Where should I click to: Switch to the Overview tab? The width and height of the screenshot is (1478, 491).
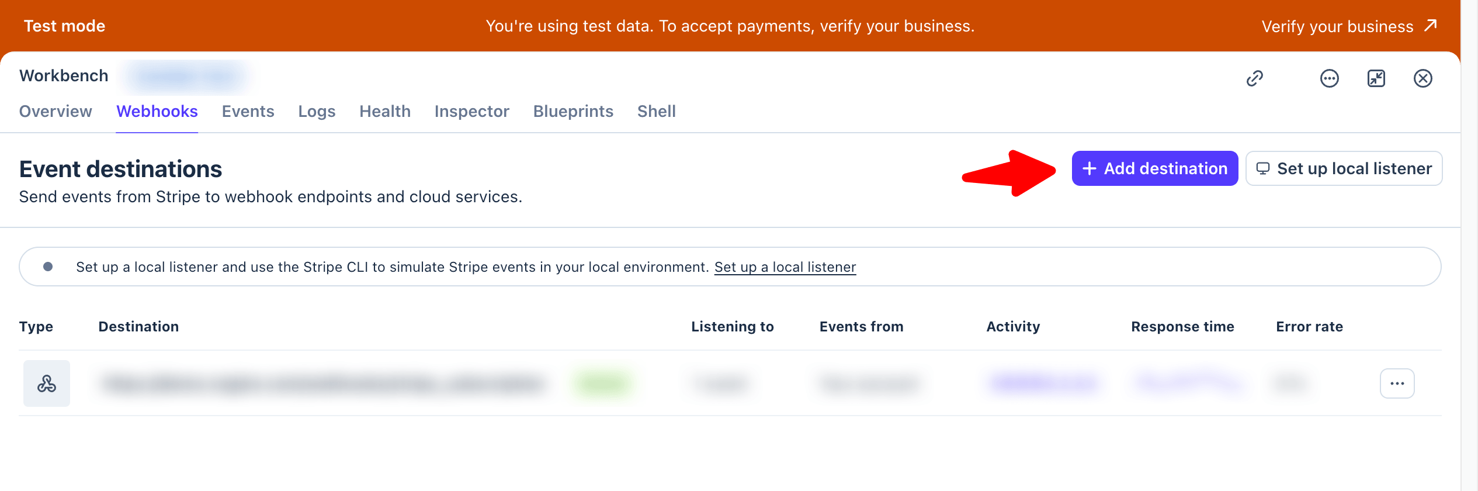[55, 111]
